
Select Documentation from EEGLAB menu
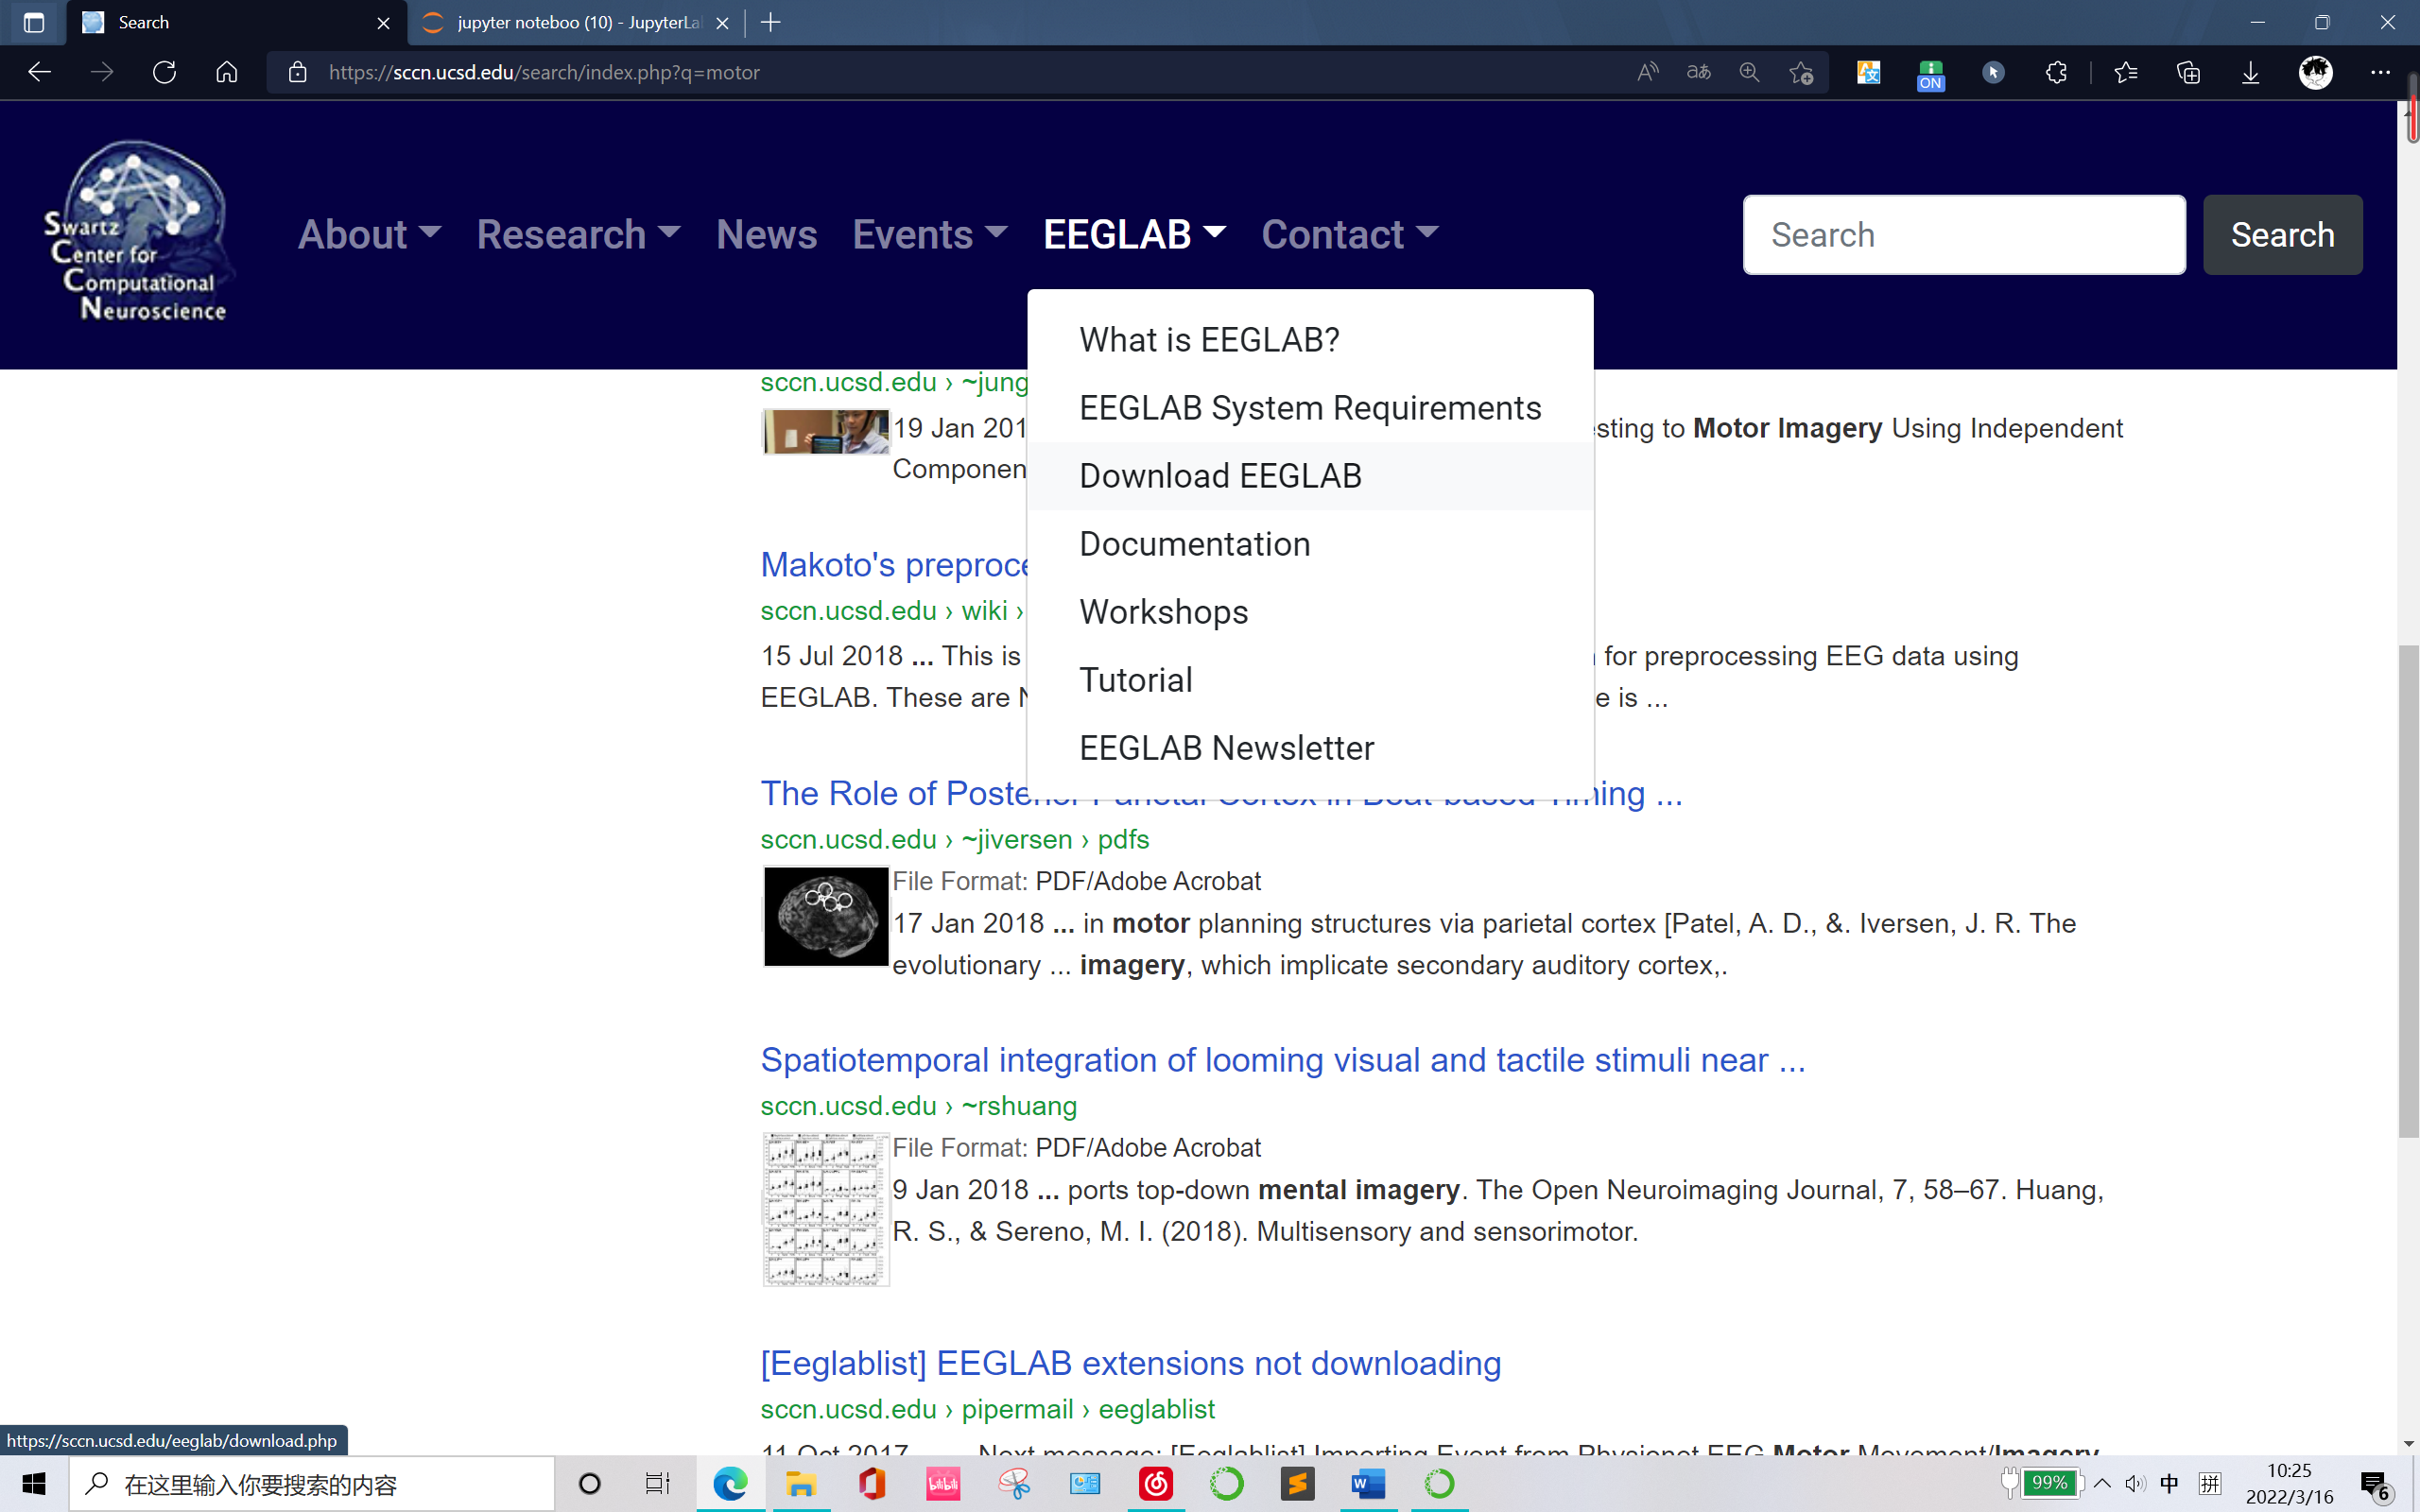coord(1194,544)
